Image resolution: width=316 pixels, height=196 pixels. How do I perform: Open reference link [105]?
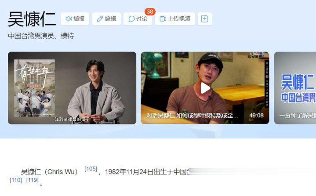click(x=91, y=169)
